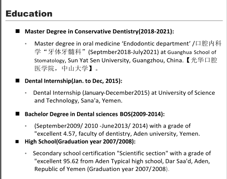This screenshot has width=227, height=179.
Task: Click the text University of Science
Action: [186, 93]
